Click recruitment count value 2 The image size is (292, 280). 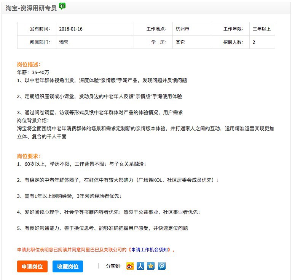254,42
